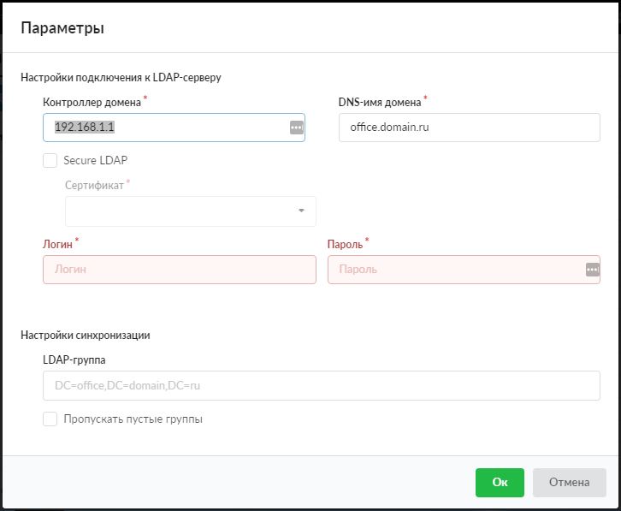Click the red 'Логин' field label

(57, 244)
